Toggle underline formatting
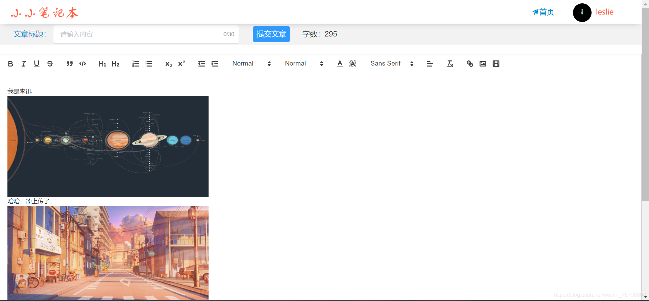 pos(37,64)
